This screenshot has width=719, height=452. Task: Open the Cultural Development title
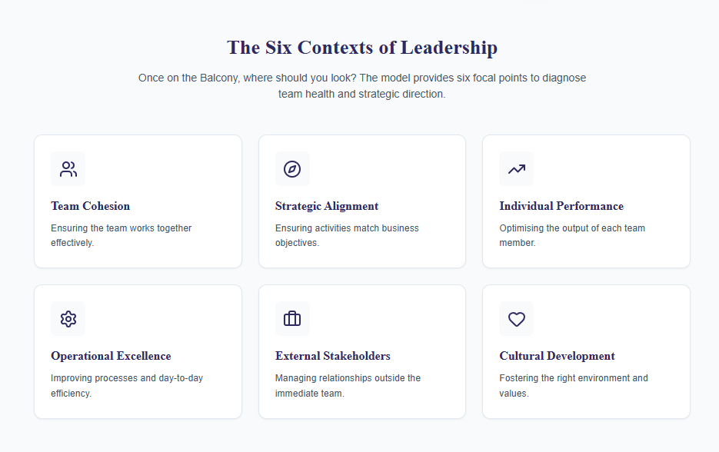(557, 356)
